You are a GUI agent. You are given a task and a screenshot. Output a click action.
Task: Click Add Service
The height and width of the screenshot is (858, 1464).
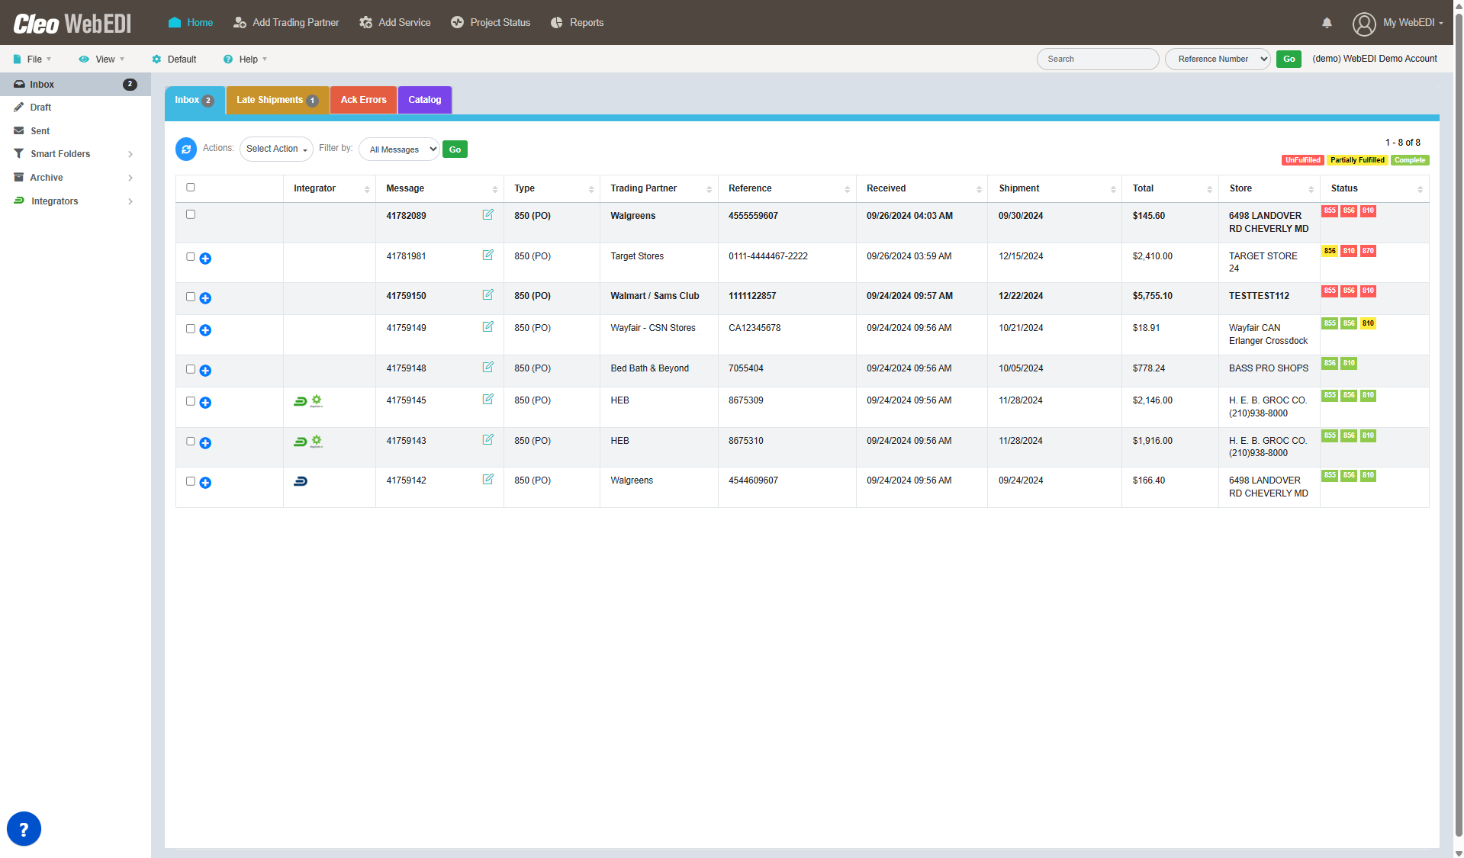[x=395, y=23]
